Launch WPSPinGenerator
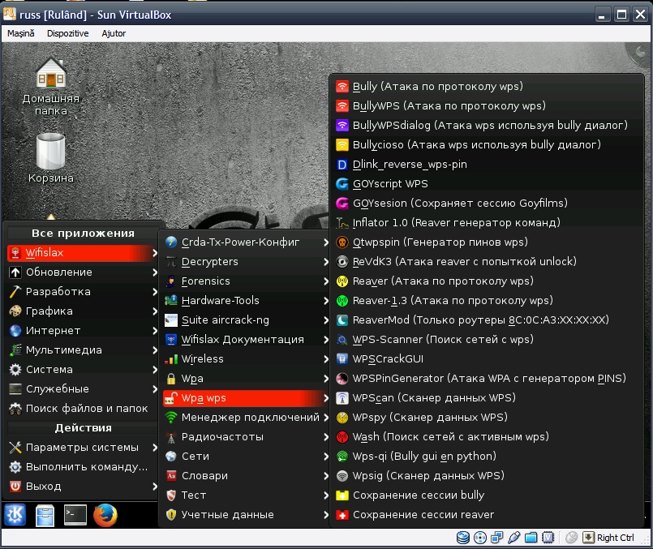 (x=487, y=379)
